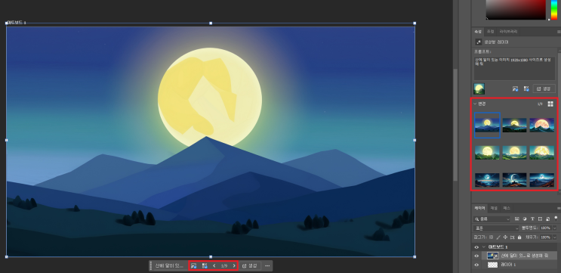This screenshot has width=561, height=273.
Task: Open the opacity slider dropdown arrow
Action: click(554, 228)
